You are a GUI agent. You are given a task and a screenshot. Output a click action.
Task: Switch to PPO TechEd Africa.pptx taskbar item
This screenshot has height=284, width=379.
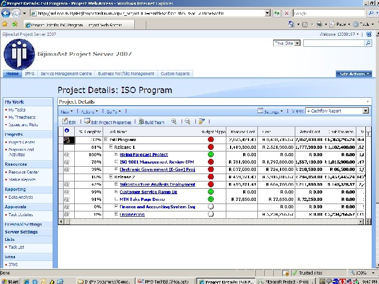165,281
